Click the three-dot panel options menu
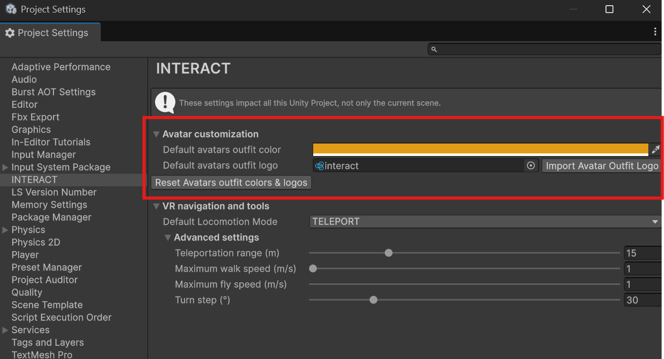The width and height of the screenshot is (664, 359). point(655,32)
